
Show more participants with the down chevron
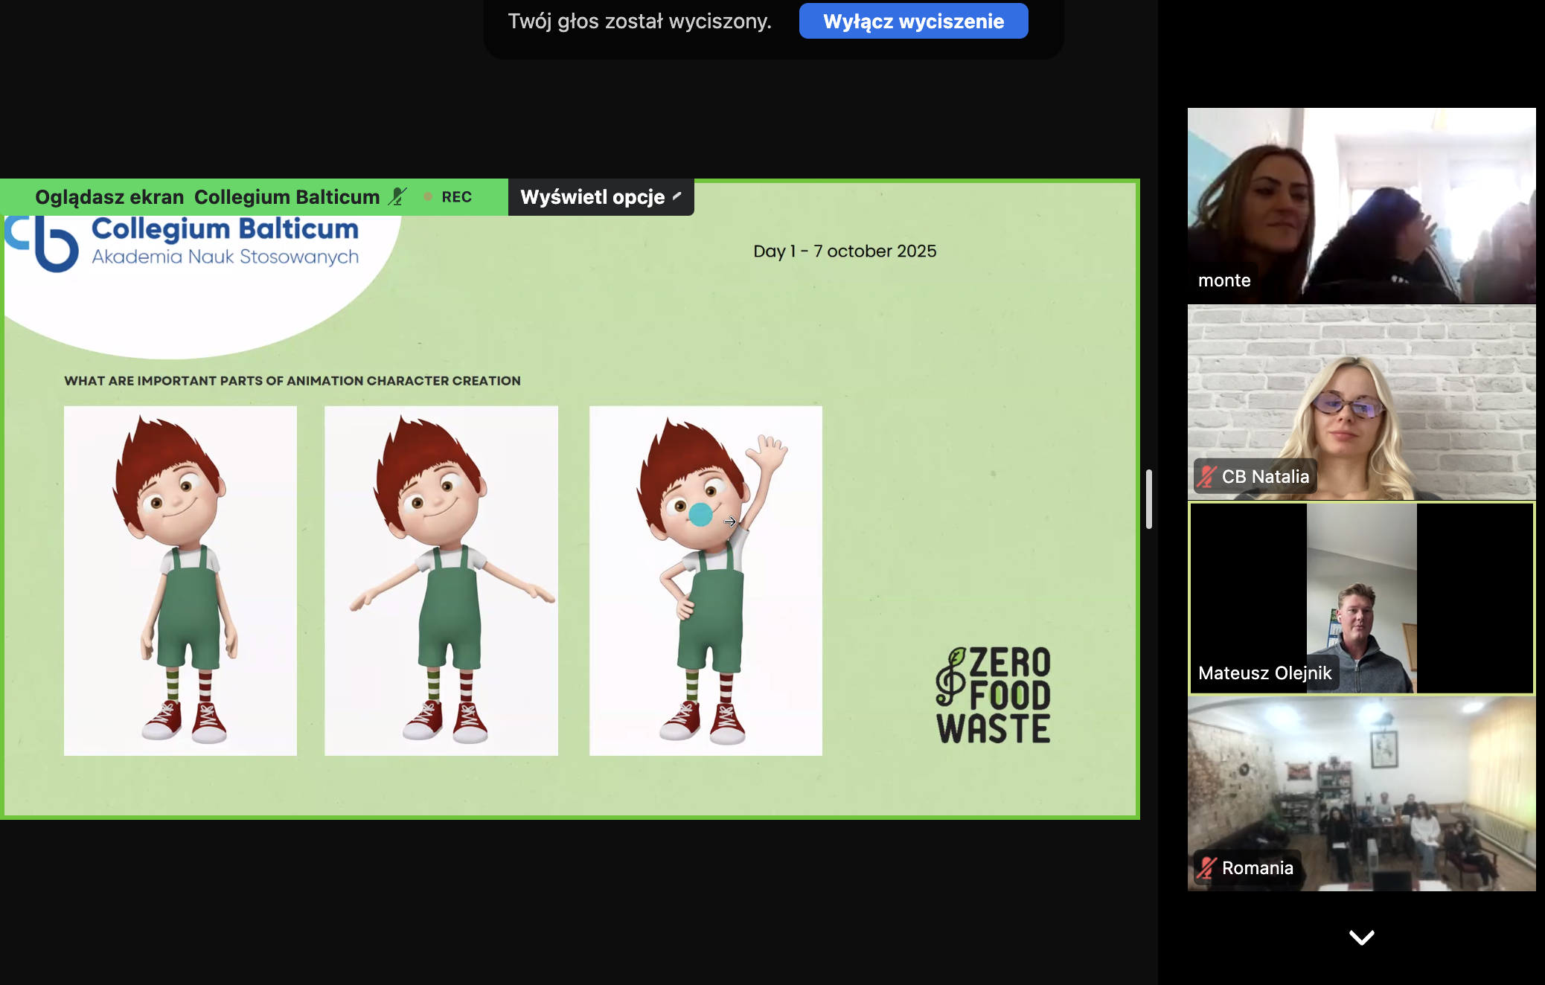coord(1361,937)
